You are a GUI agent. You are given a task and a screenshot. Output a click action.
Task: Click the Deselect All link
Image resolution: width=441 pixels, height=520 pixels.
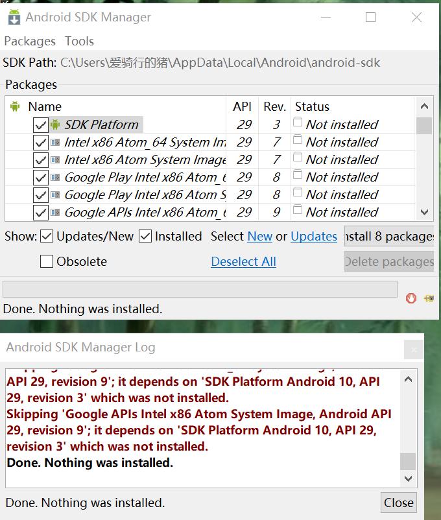point(244,262)
